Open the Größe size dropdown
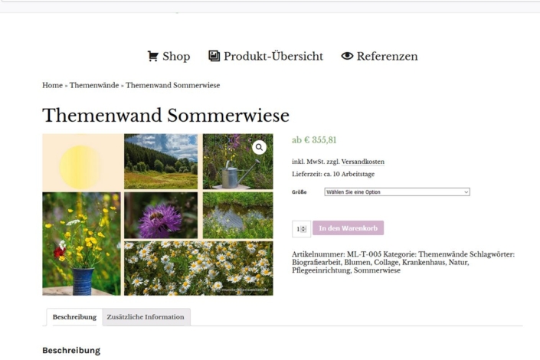The width and height of the screenshot is (540, 360). (397, 192)
